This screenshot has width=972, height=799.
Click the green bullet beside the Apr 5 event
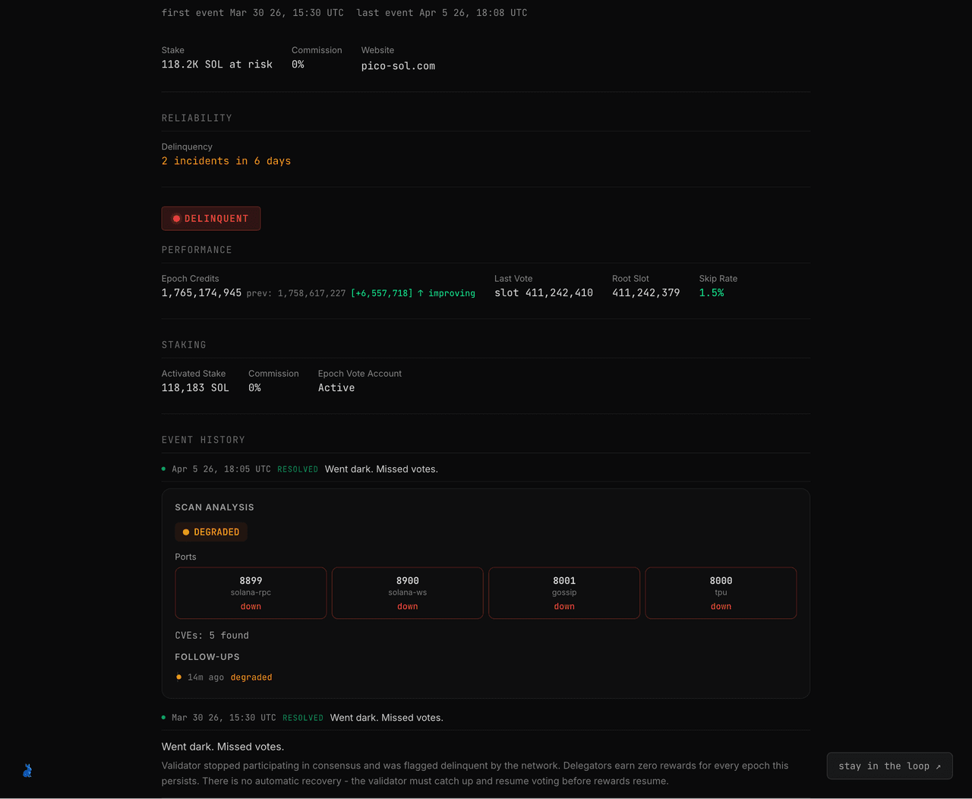coord(163,469)
